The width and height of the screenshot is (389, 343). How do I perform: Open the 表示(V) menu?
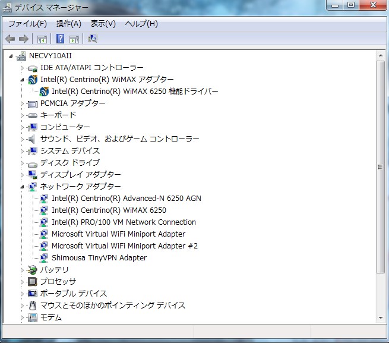[x=103, y=24]
